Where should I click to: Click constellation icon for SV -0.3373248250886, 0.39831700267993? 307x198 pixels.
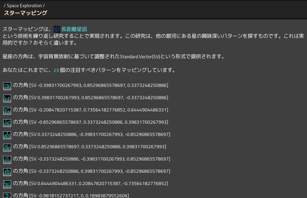point(7,172)
